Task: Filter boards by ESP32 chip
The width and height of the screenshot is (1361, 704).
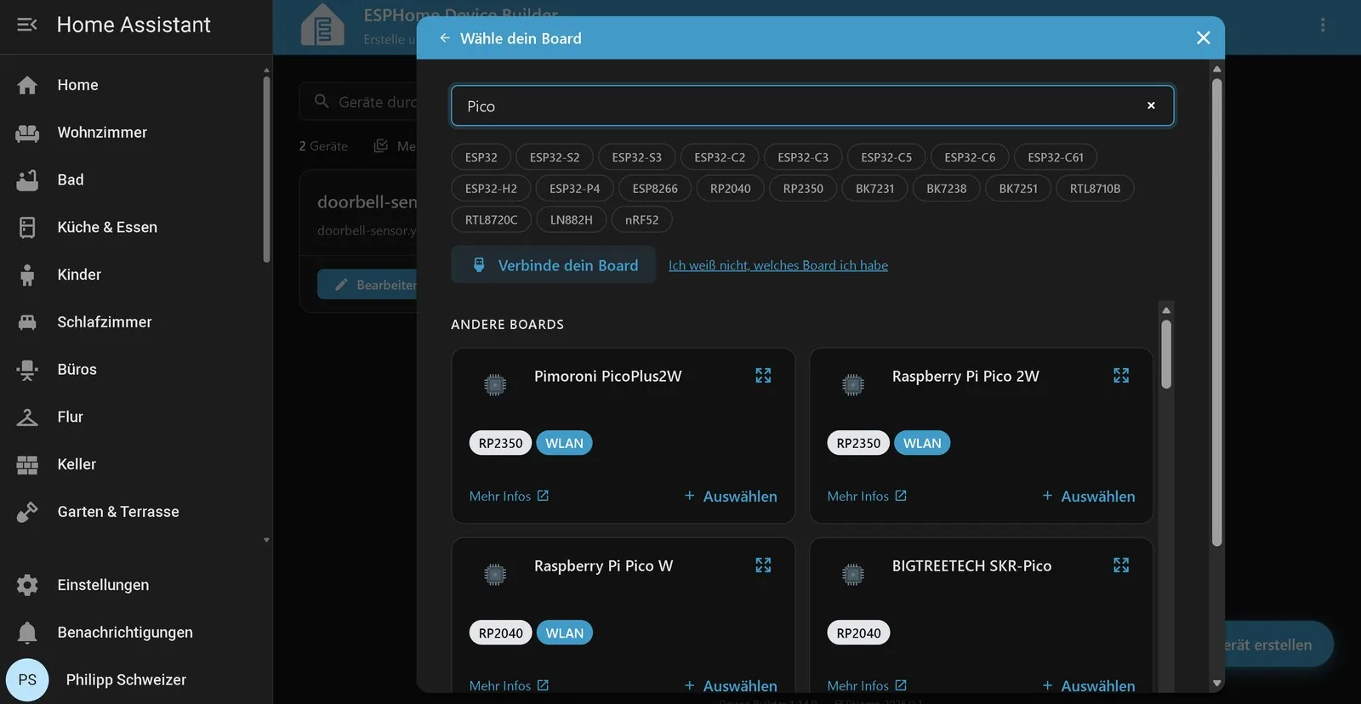Action: click(x=481, y=157)
